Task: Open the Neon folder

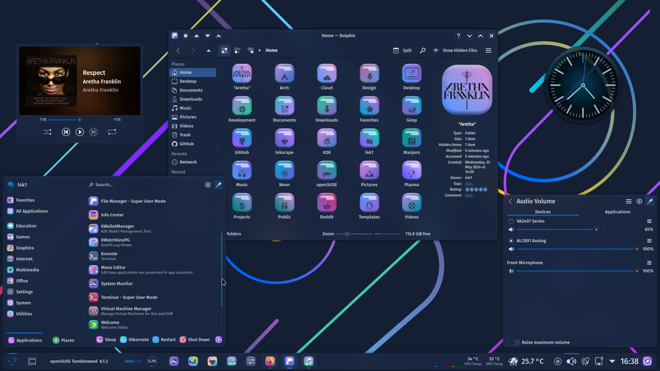Action: tap(284, 174)
